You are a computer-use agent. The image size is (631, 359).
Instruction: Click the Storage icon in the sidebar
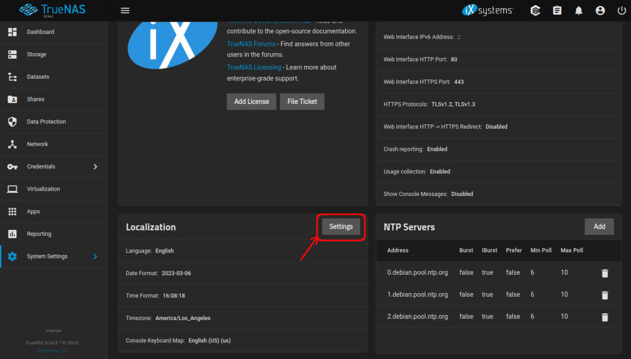tap(12, 54)
